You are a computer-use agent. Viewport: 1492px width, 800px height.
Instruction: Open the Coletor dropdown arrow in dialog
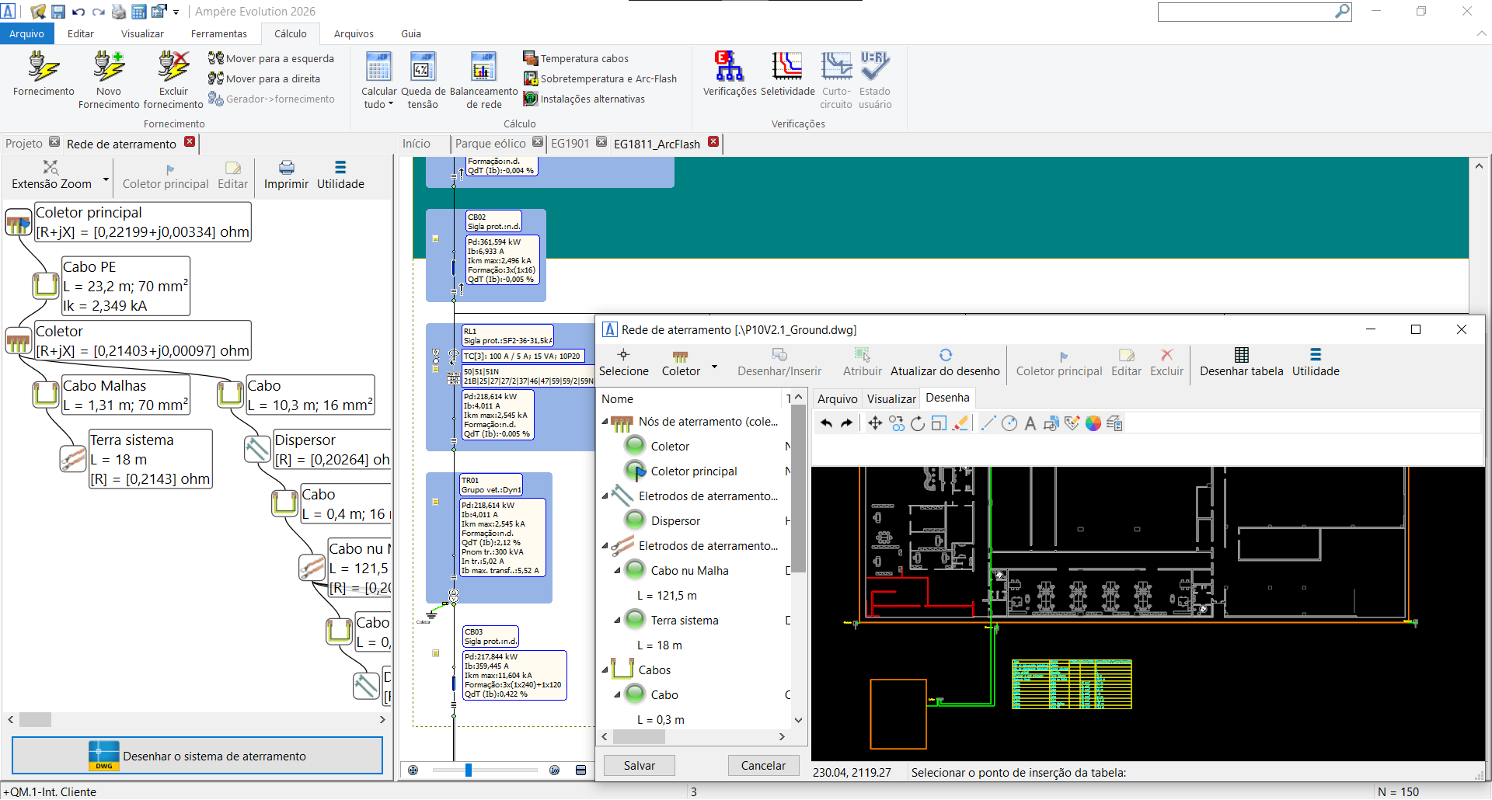pyautogui.click(x=714, y=367)
